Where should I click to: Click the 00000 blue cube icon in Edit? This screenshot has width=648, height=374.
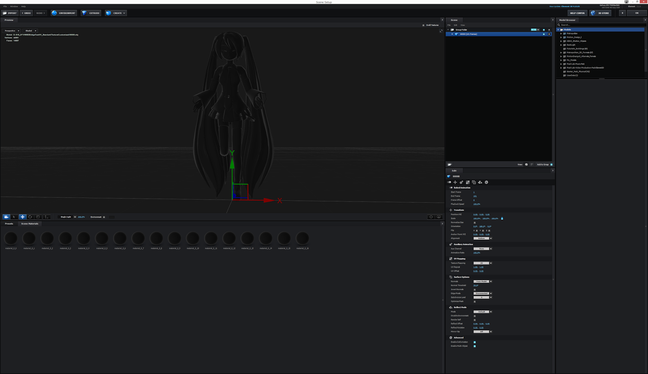[449, 176]
